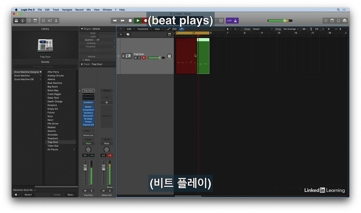This screenshot has width=361, height=213.
Task: Open Quick Help question mark icon
Action: pyautogui.click(x=29, y=21)
